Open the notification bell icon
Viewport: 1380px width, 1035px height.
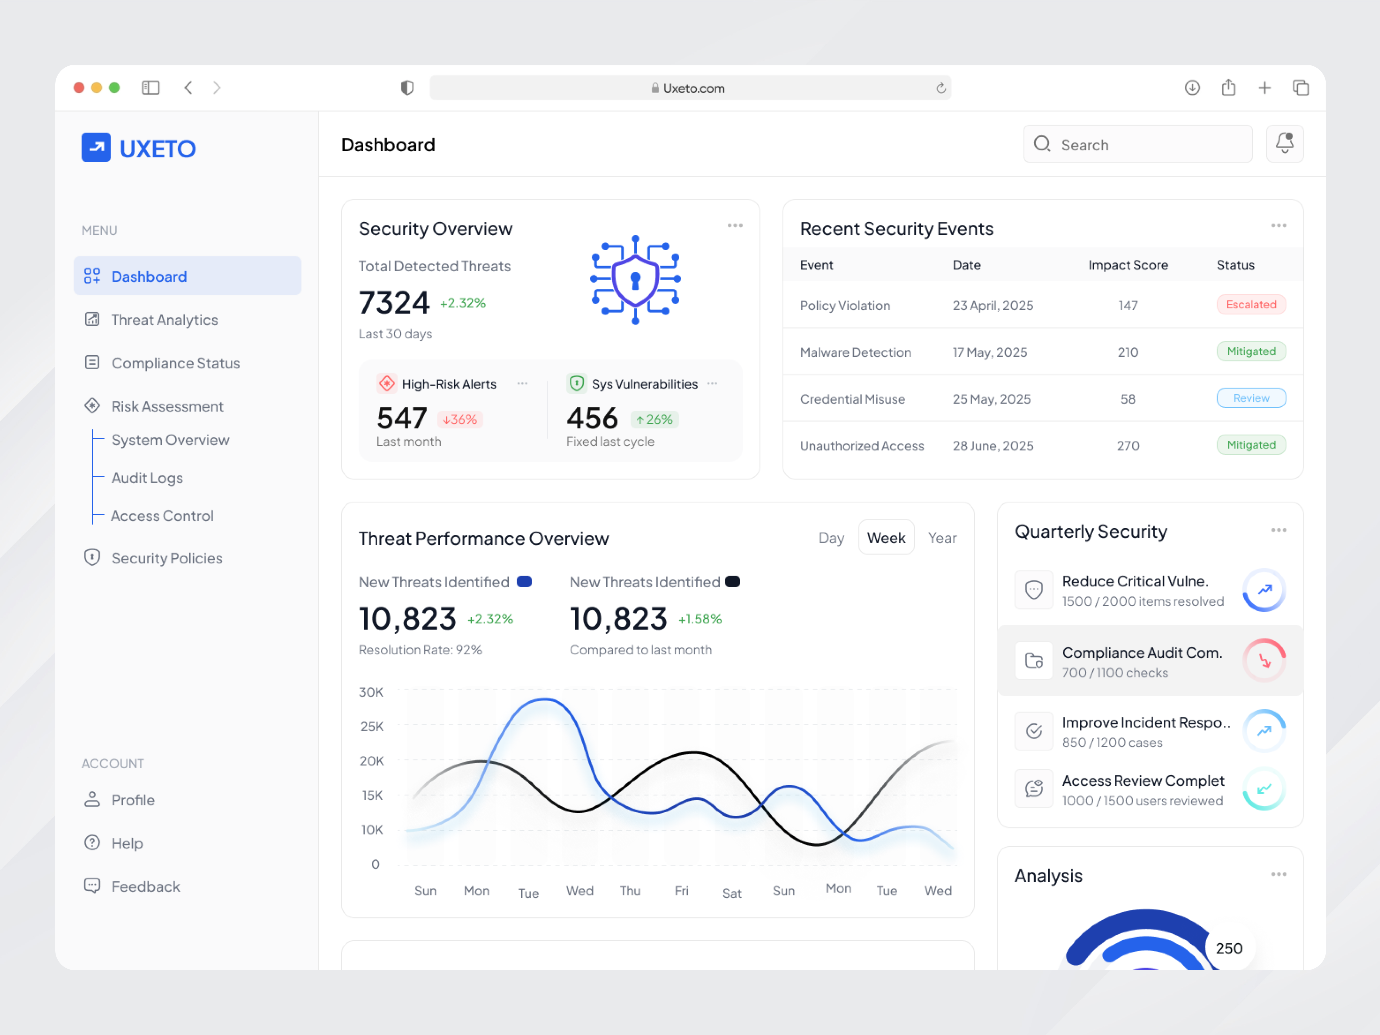tap(1285, 144)
